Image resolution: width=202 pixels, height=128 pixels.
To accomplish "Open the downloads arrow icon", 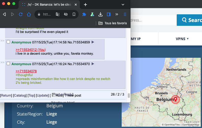I will (100, 14).
